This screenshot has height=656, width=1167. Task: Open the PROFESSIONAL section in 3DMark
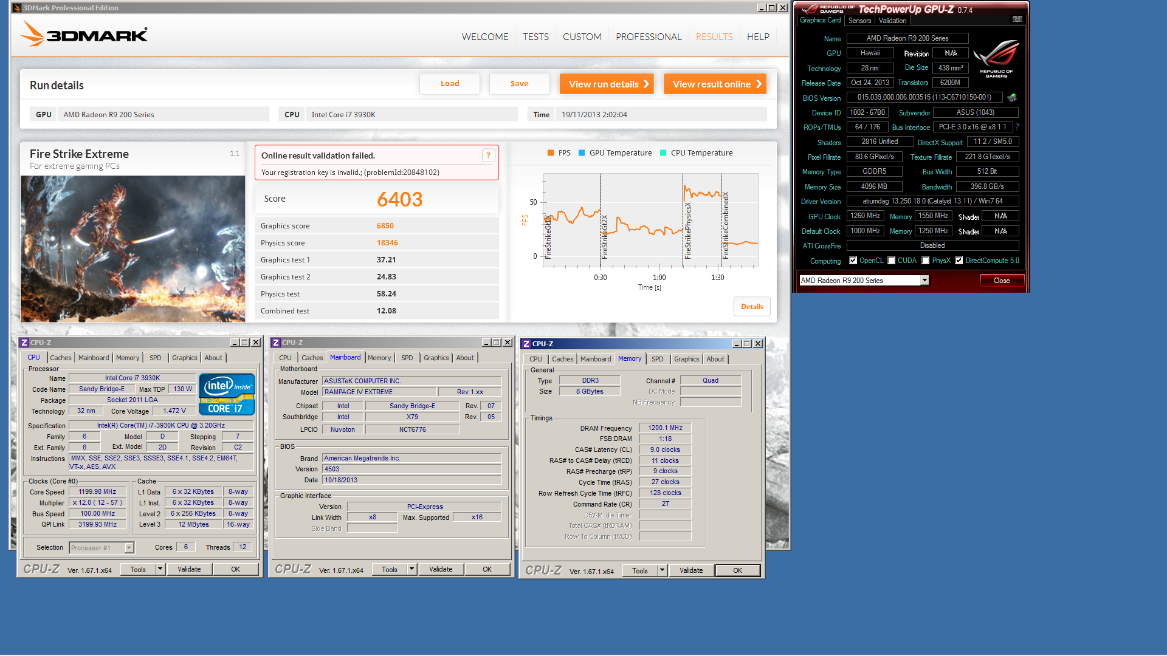click(649, 37)
